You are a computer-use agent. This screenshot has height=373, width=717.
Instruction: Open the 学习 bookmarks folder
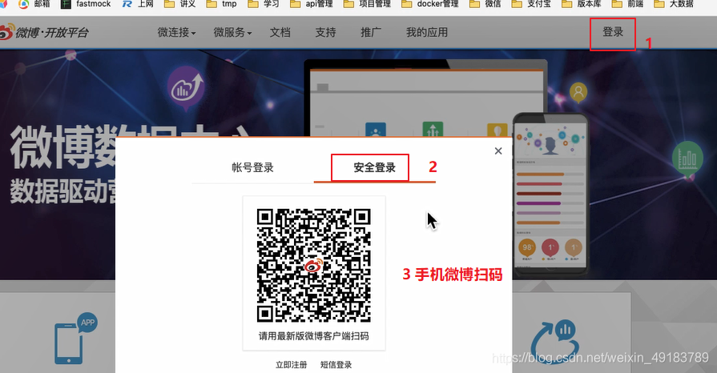[x=264, y=4]
